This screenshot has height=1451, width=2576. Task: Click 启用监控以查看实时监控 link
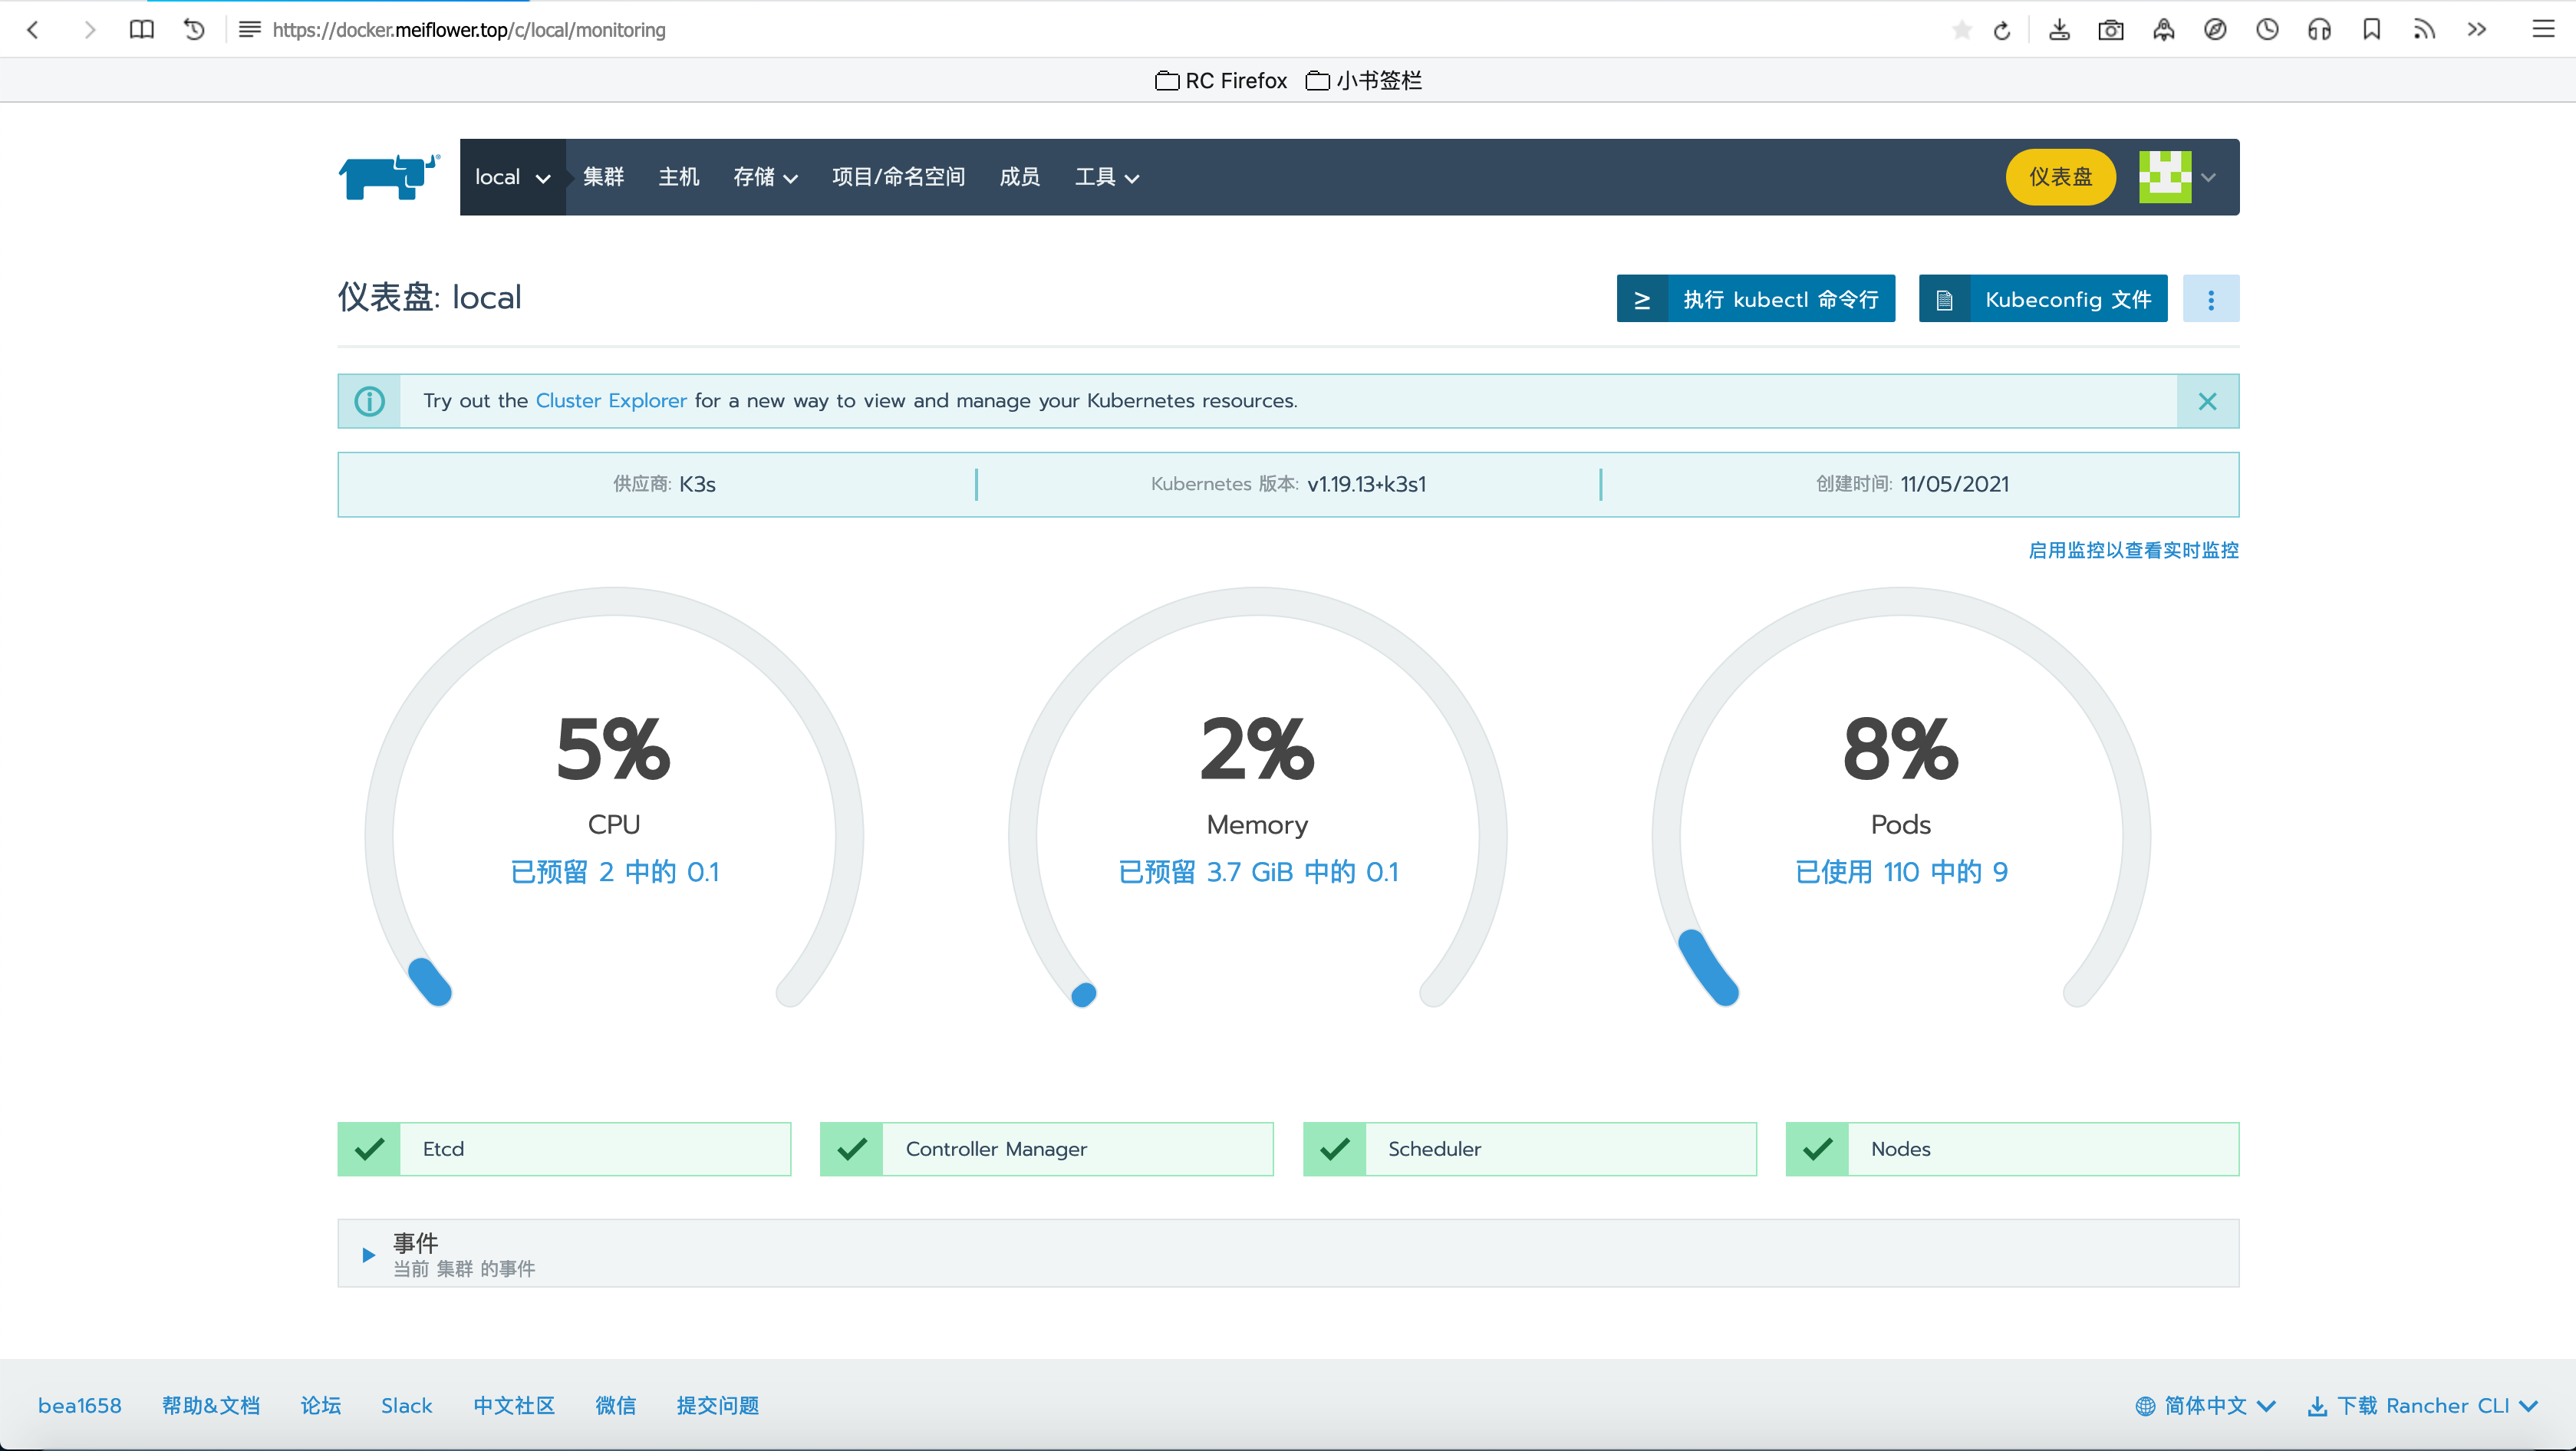point(2133,550)
